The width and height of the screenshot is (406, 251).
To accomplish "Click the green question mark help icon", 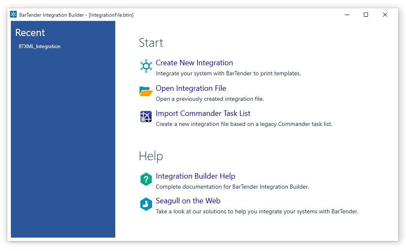I will (x=146, y=179).
